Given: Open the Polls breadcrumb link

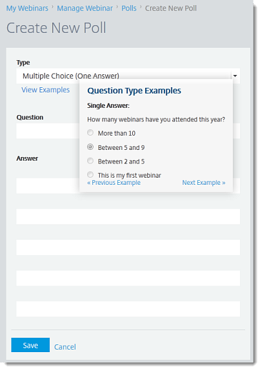Looking at the screenshot, I should [x=129, y=8].
